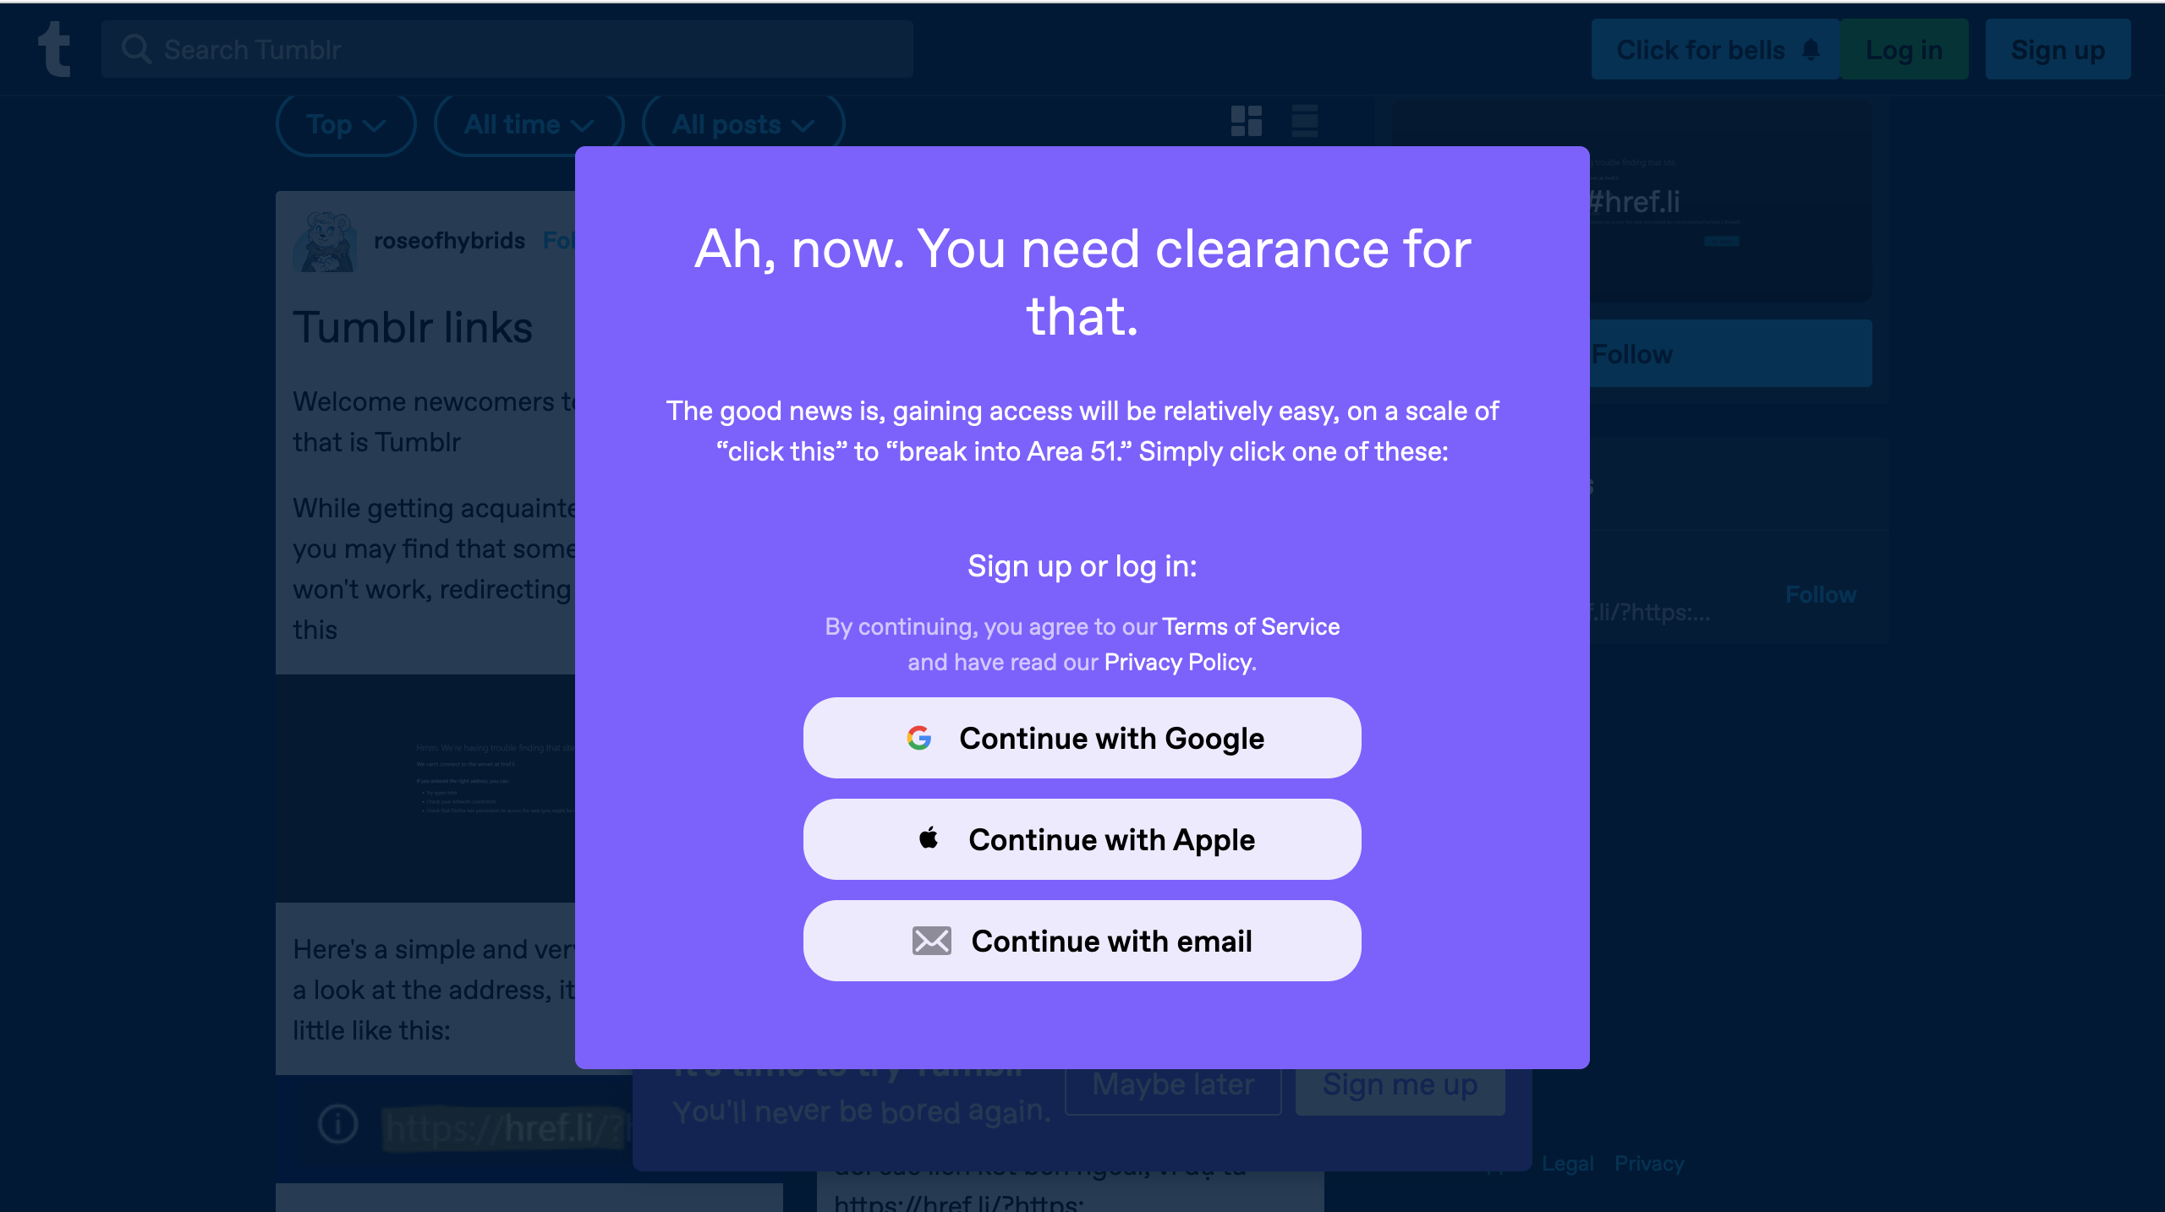Screen dimensions: 2165x1212
Task: Select Continue with Apple option
Action: (x=1081, y=839)
